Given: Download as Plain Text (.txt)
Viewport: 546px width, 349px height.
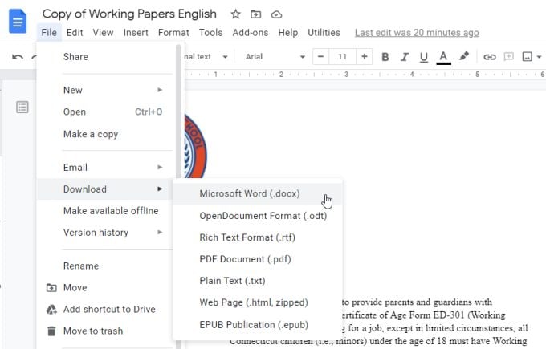Looking at the screenshot, I should (258, 281).
